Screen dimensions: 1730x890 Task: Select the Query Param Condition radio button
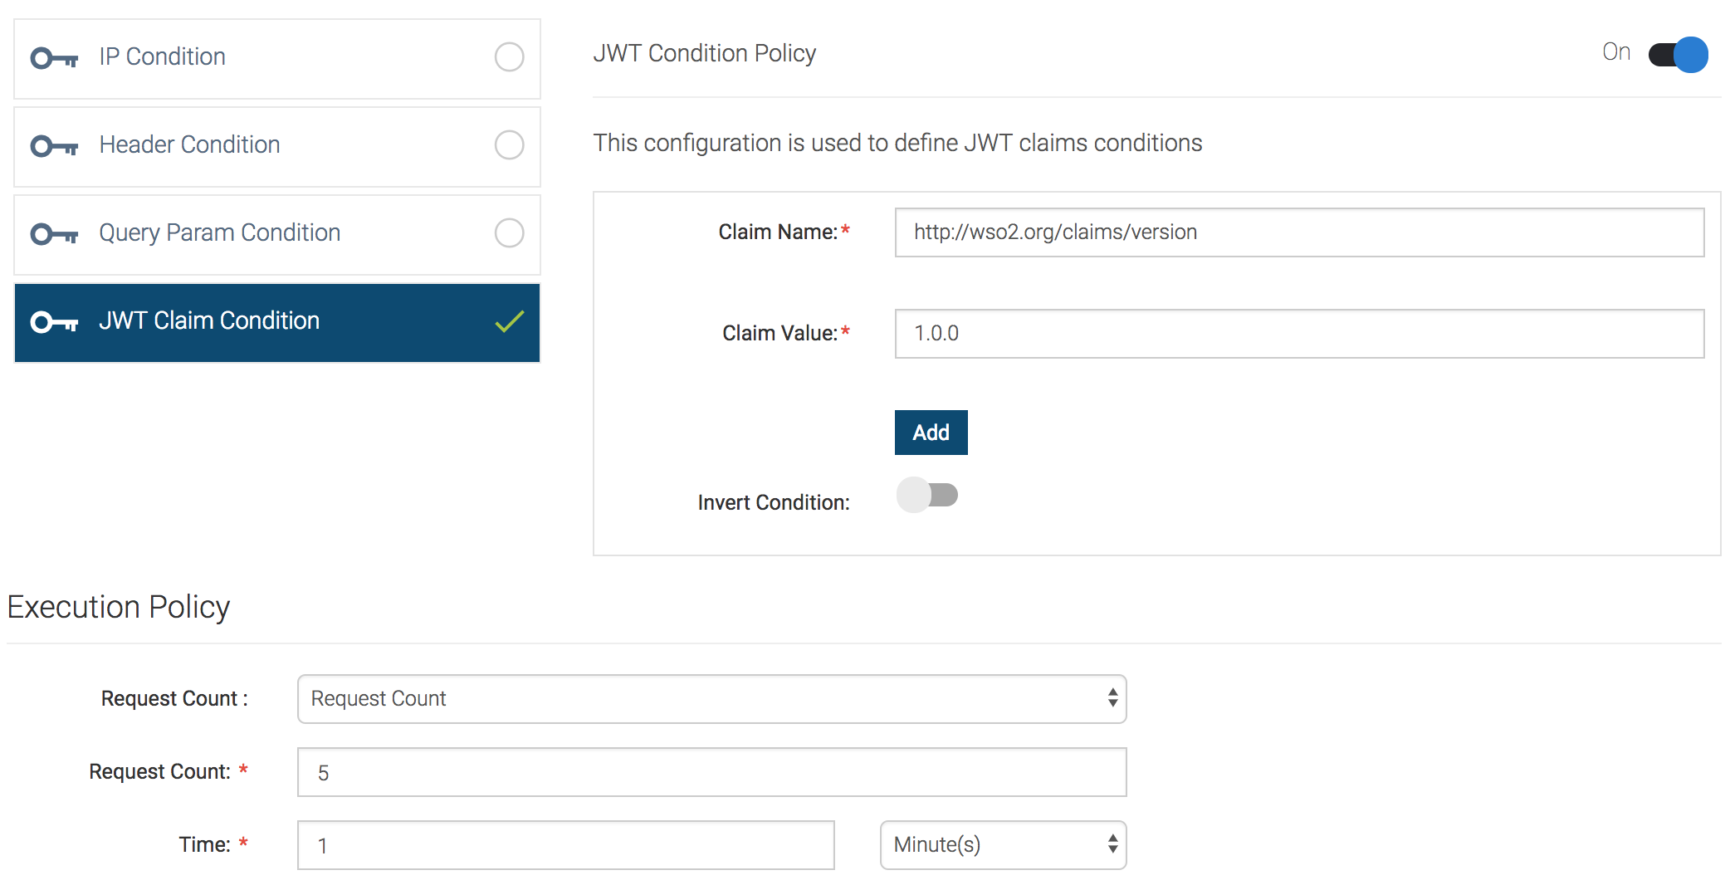click(509, 234)
